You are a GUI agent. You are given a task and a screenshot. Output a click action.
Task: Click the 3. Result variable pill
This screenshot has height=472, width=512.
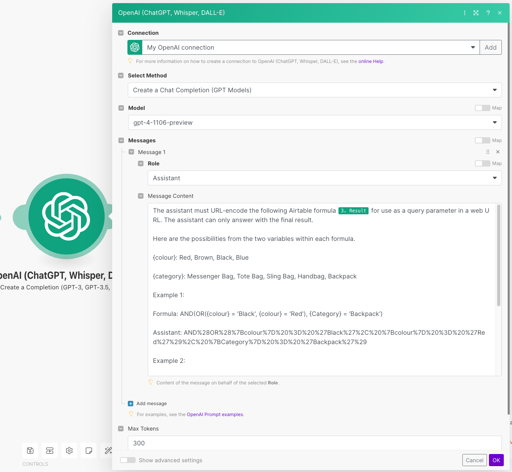353,211
